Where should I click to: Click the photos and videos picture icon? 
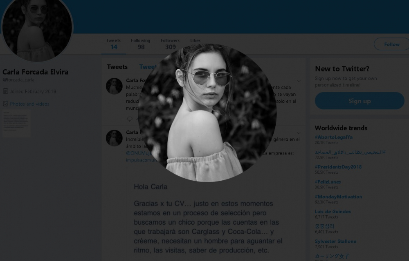pos(5,104)
